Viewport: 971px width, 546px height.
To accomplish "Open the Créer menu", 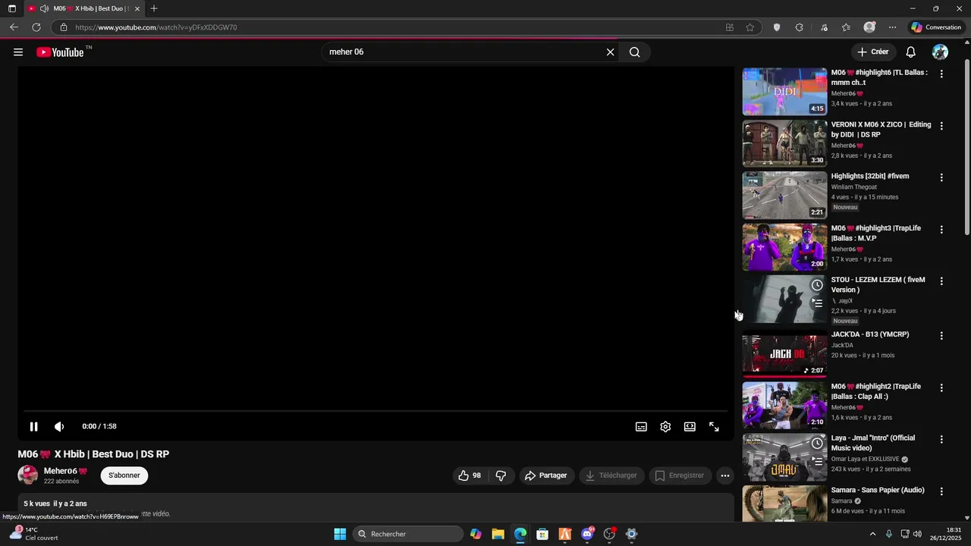I will coord(872,52).
